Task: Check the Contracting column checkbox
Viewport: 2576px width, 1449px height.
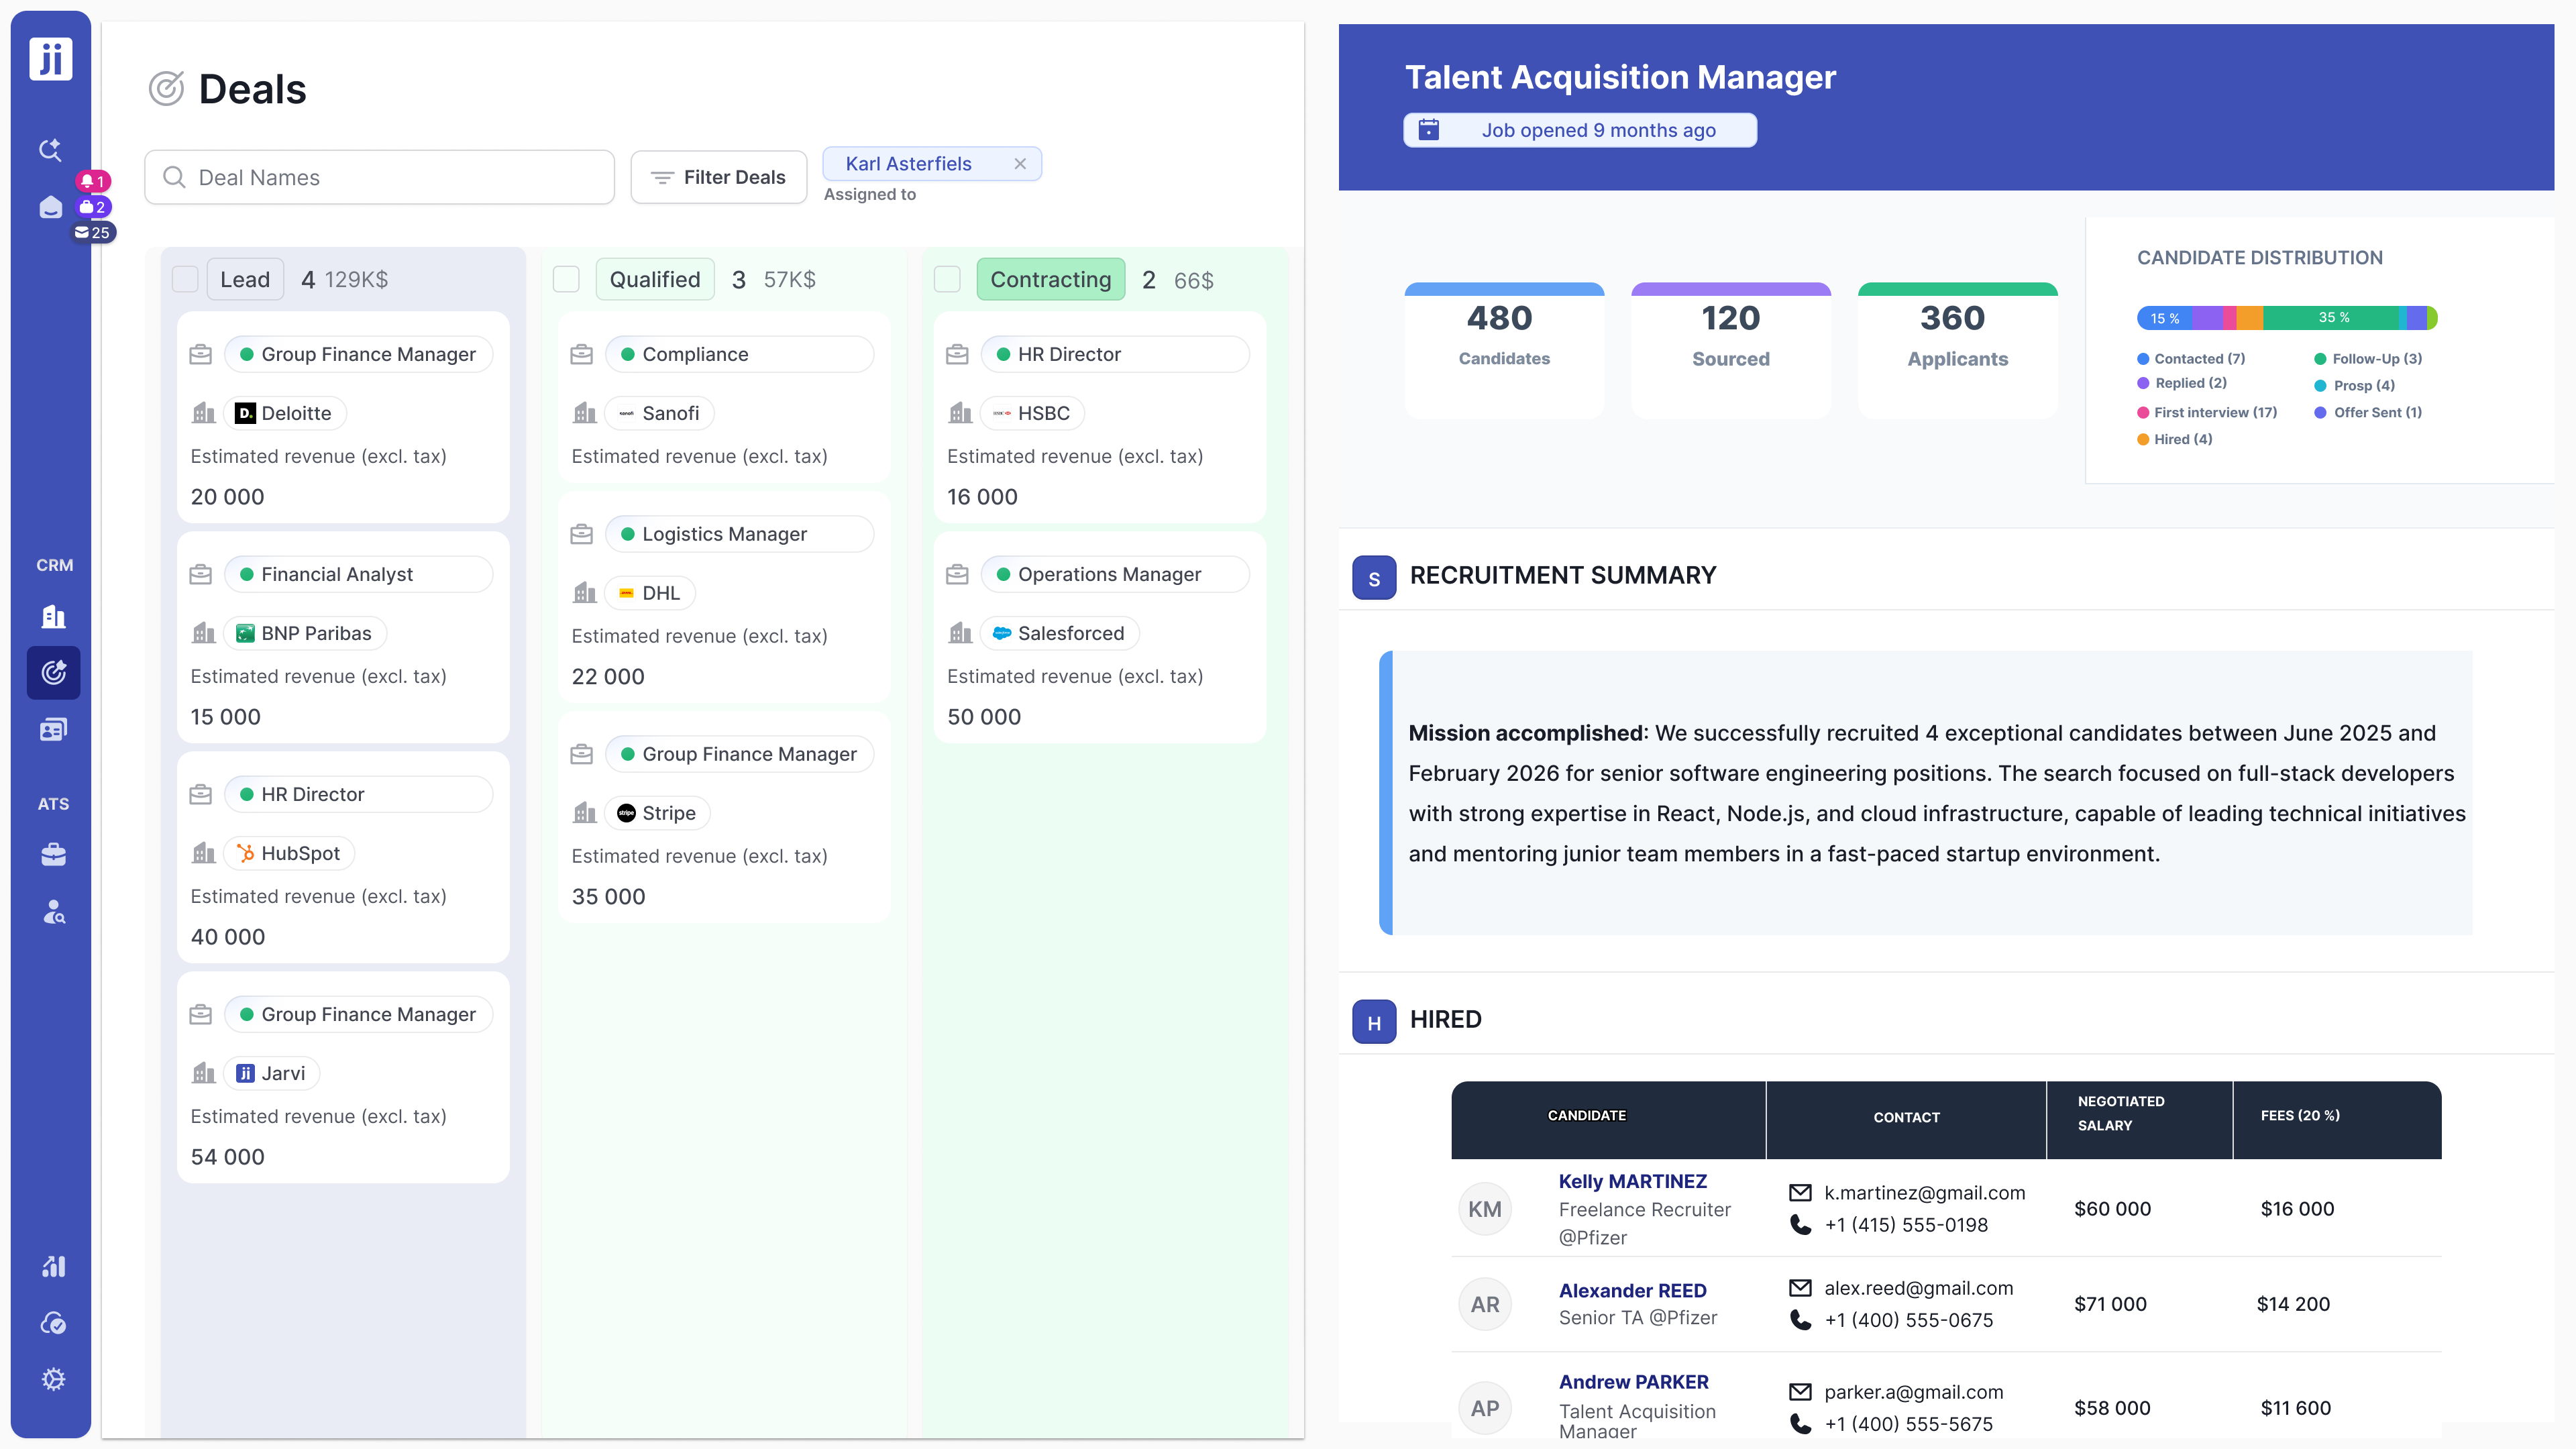Action: [947, 279]
